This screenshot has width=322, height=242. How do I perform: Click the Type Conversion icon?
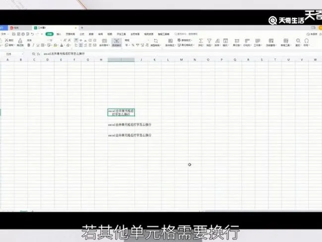tap(156, 42)
